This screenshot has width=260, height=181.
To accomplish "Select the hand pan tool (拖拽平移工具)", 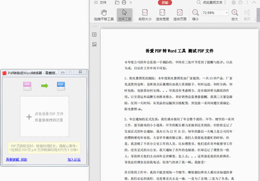I will click(x=104, y=15).
